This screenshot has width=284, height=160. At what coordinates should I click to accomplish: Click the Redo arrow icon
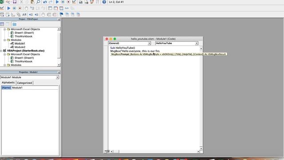(51, 2)
